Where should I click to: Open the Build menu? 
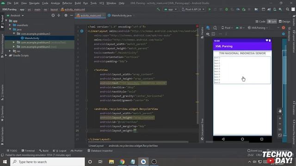coord(78,3)
